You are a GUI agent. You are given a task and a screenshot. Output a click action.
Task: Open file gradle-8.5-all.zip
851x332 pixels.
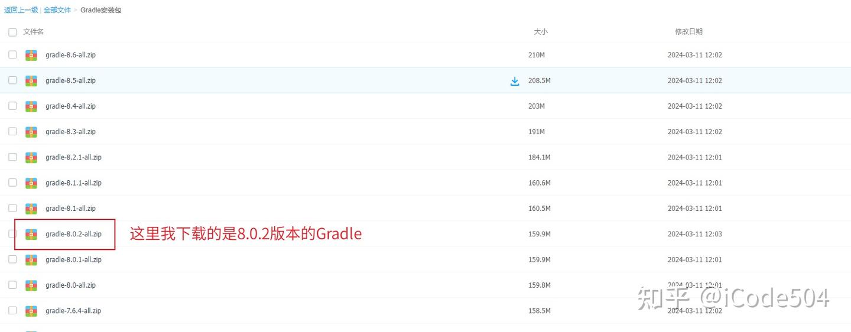click(70, 80)
